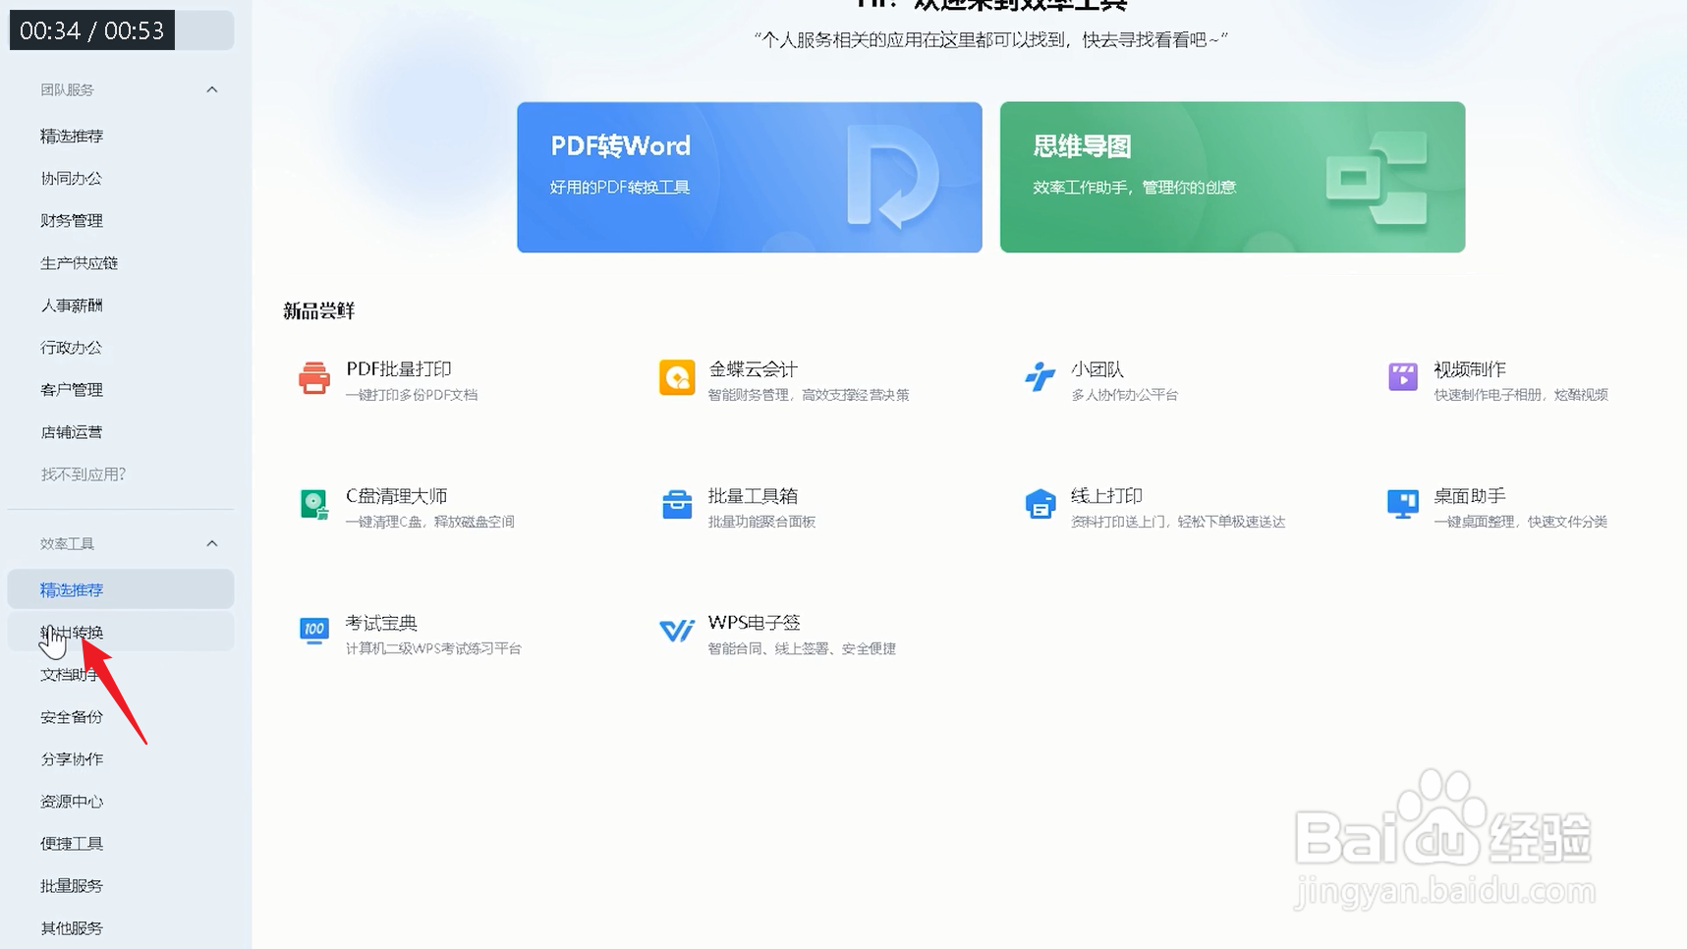This screenshot has height=949, width=1687.
Task: Click the 考试宝典 title text
Action: click(381, 622)
